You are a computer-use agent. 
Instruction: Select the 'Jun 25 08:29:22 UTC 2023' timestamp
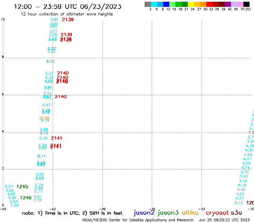(224, 220)
